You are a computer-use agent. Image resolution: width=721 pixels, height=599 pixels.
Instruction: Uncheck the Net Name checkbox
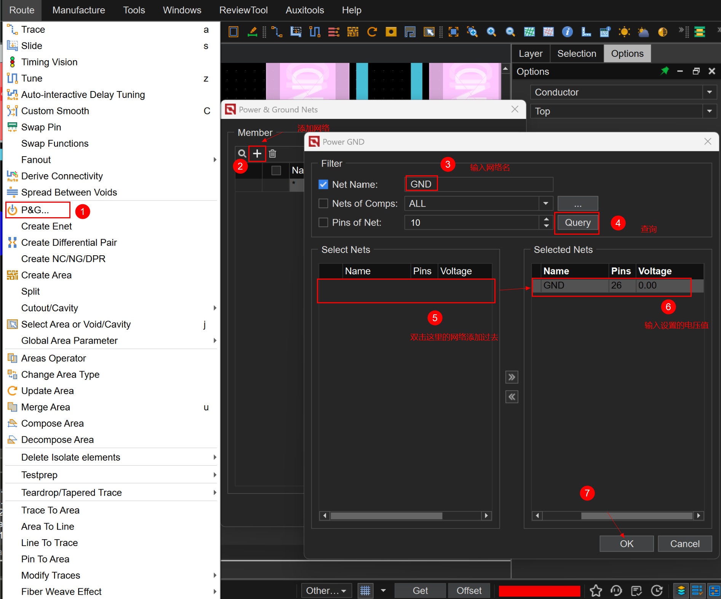323,184
